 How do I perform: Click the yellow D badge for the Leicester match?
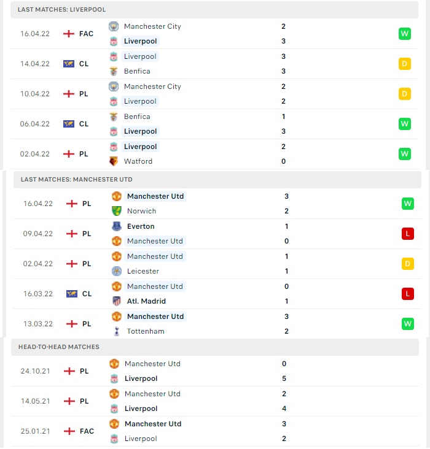tap(408, 264)
